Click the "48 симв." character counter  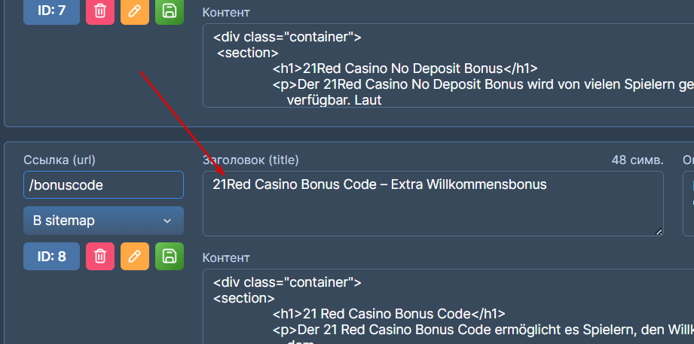pos(637,160)
